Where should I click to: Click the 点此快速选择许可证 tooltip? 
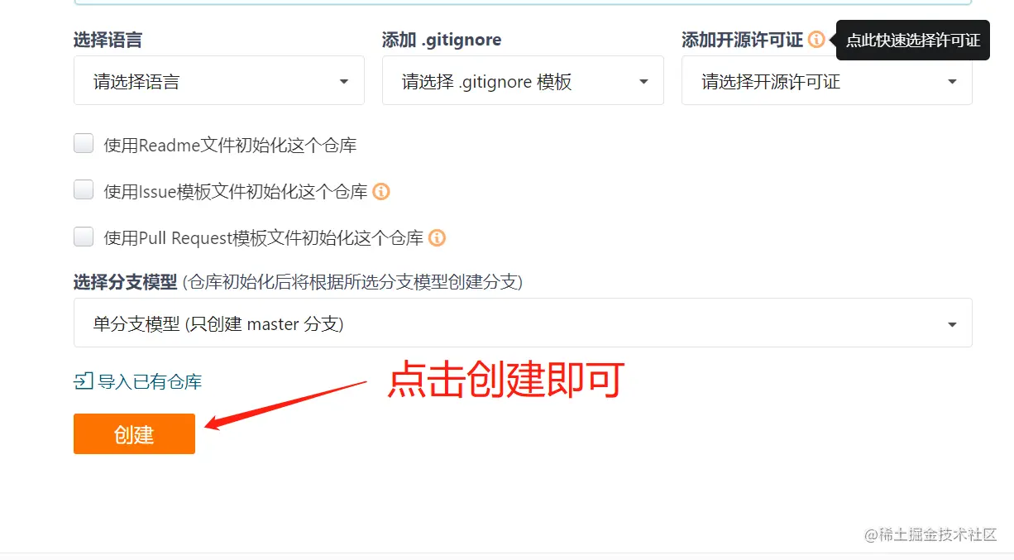coord(913,41)
